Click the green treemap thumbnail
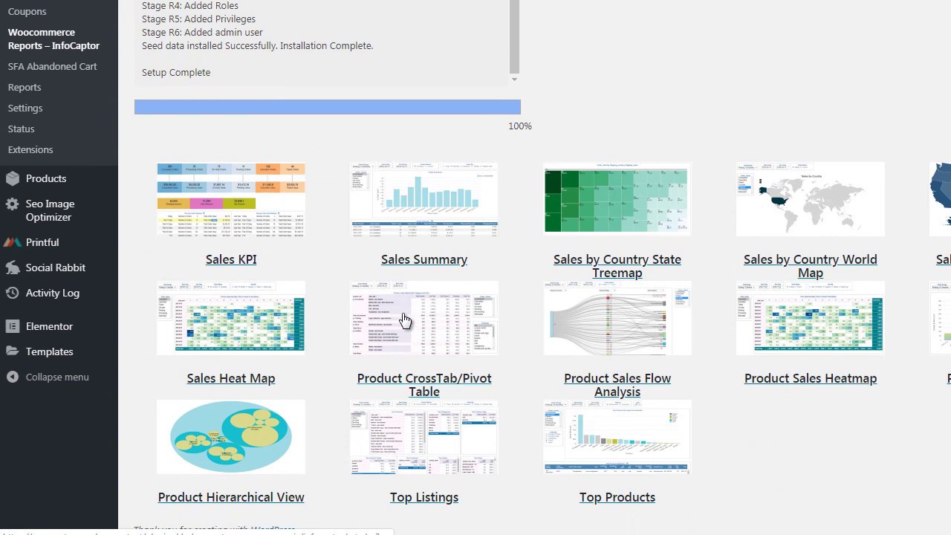951x535 pixels. pyautogui.click(x=617, y=199)
